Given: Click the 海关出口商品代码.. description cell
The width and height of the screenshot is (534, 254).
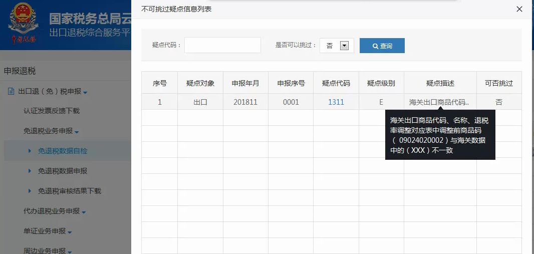Looking at the screenshot, I should tap(440, 102).
